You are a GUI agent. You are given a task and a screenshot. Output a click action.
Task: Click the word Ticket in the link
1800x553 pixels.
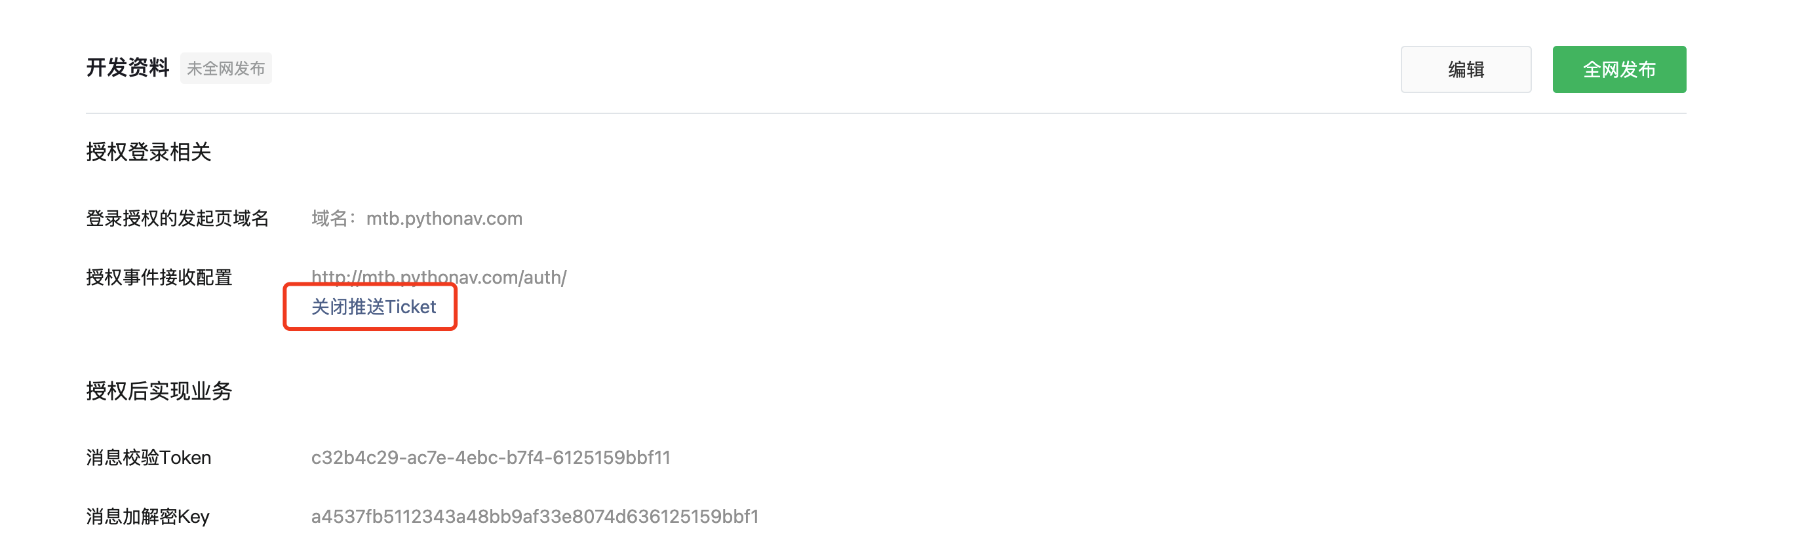coord(410,307)
